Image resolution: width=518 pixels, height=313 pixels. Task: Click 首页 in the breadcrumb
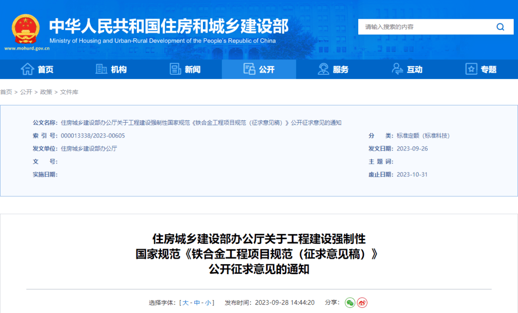tap(6, 92)
